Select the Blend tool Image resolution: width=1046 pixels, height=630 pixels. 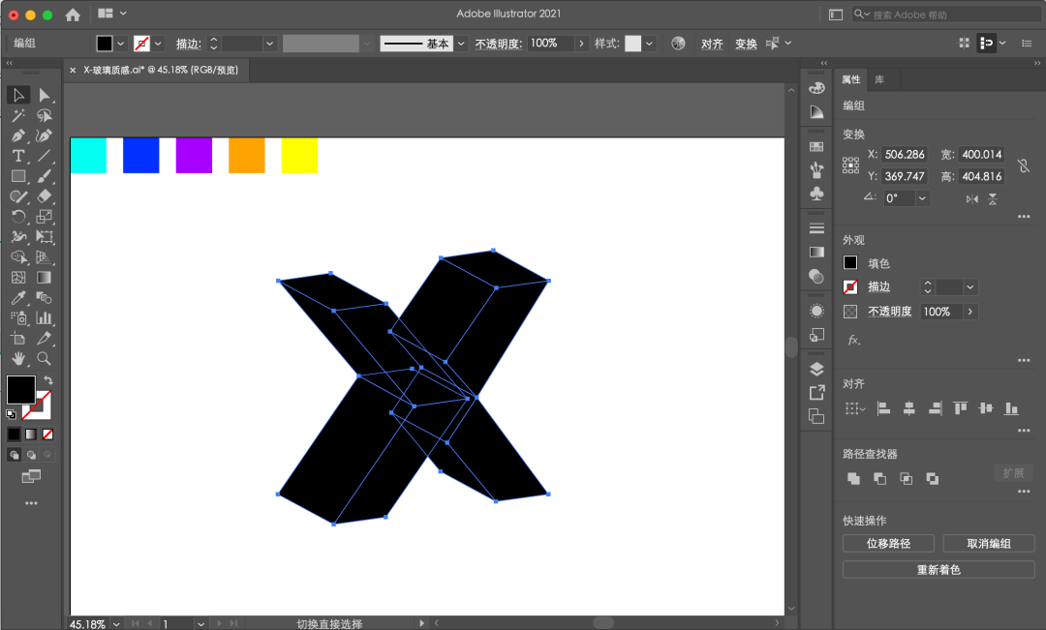point(44,297)
